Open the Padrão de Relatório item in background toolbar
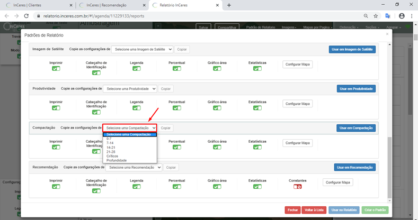Image resolution: width=418 pixels, height=220 pixels. (x=261, y=27)
